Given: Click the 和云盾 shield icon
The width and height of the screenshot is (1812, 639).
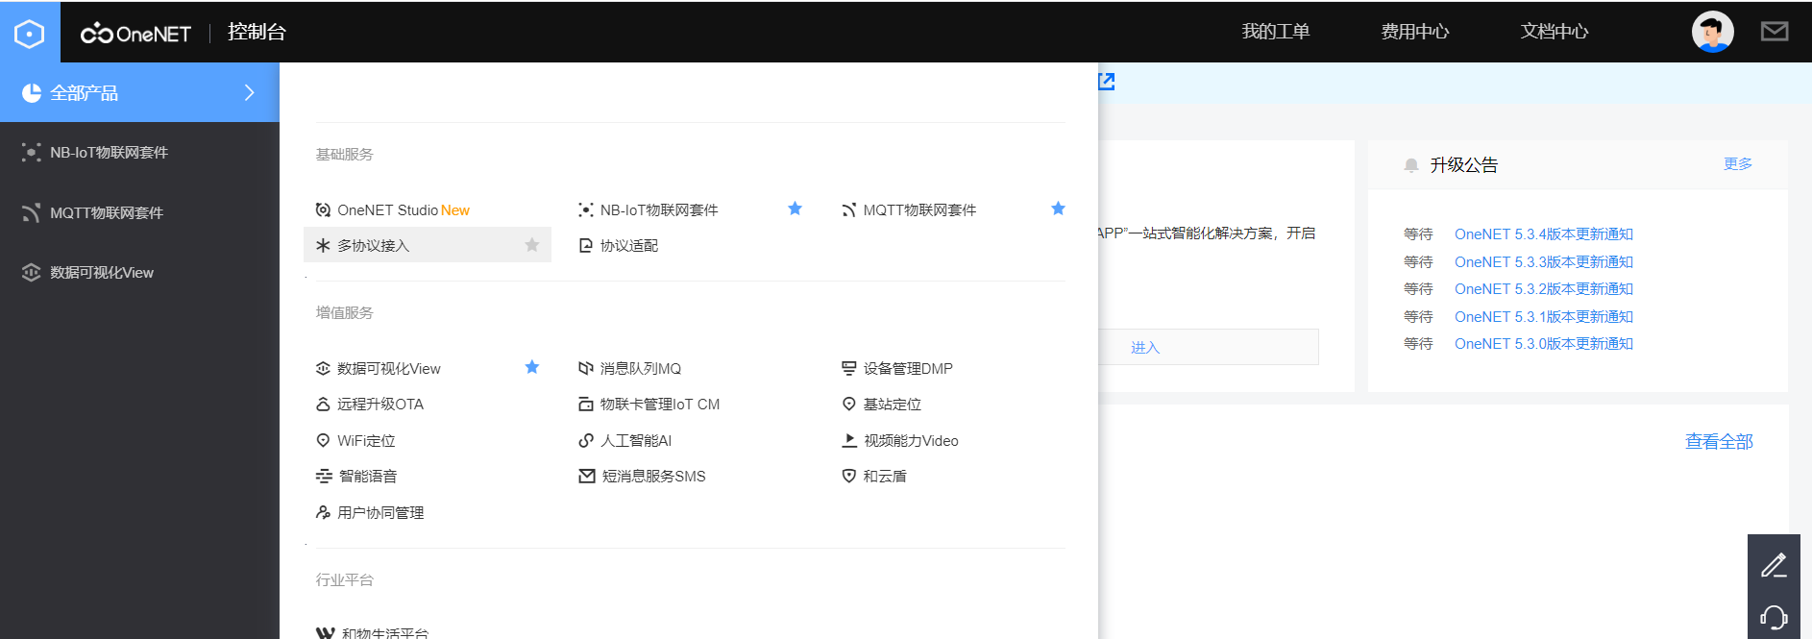Looking at the screenshot, I should pyautogui.click(x=849, y=476).
